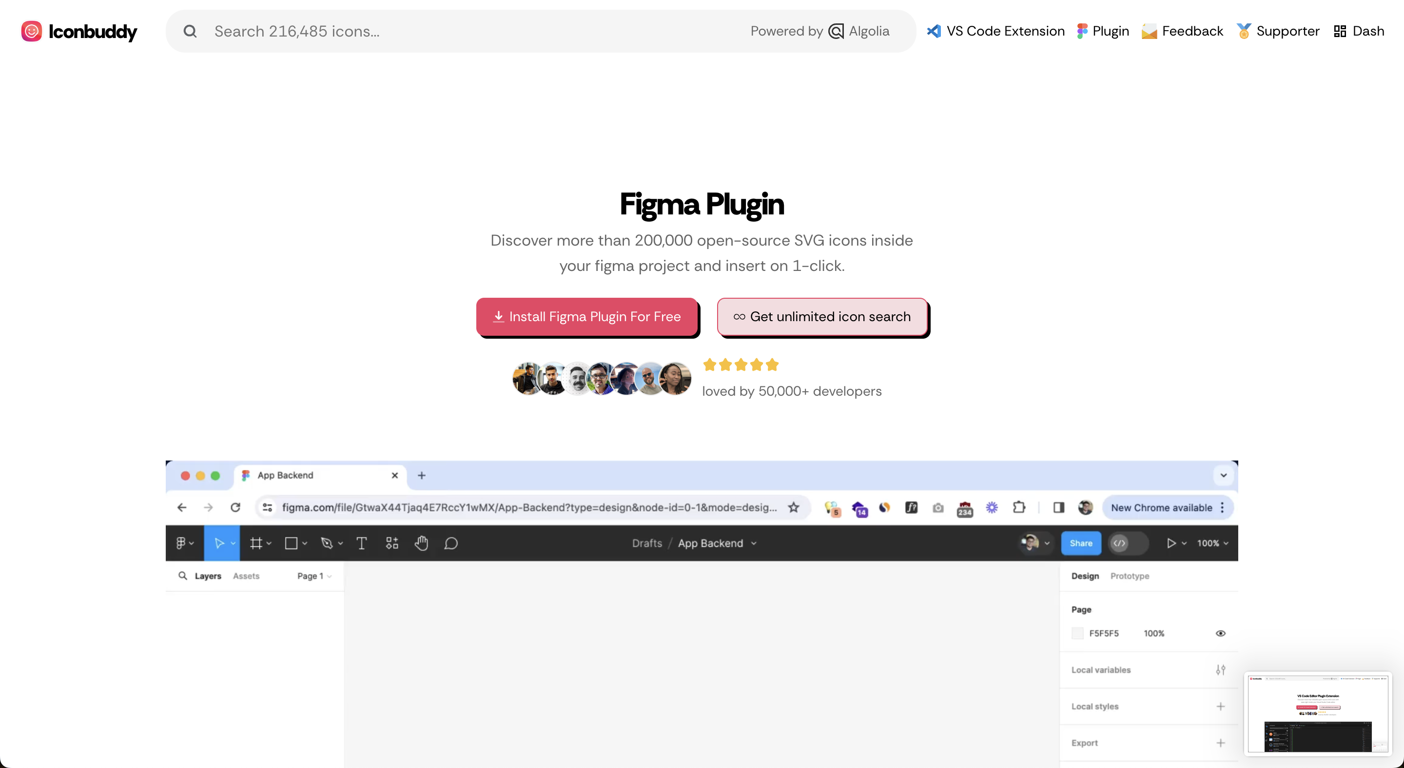Open the browser extensions puzzle icon
The width and height of the screenshot is (1404, 768).
click(1019, 507)
